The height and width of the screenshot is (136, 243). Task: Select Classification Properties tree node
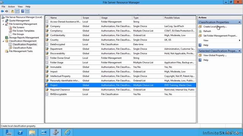click(25, 45)
